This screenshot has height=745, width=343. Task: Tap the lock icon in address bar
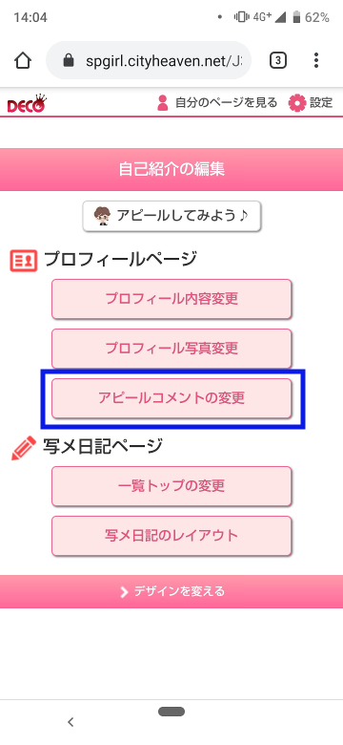coord(69,60)
